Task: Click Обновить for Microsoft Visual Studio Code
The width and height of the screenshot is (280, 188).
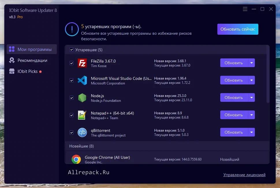Action: [x=234, y=80]
